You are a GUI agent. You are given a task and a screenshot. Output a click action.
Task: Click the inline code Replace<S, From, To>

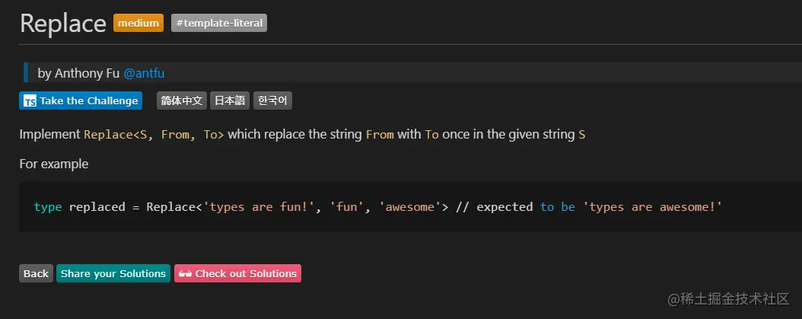click(x=154, y=135)
